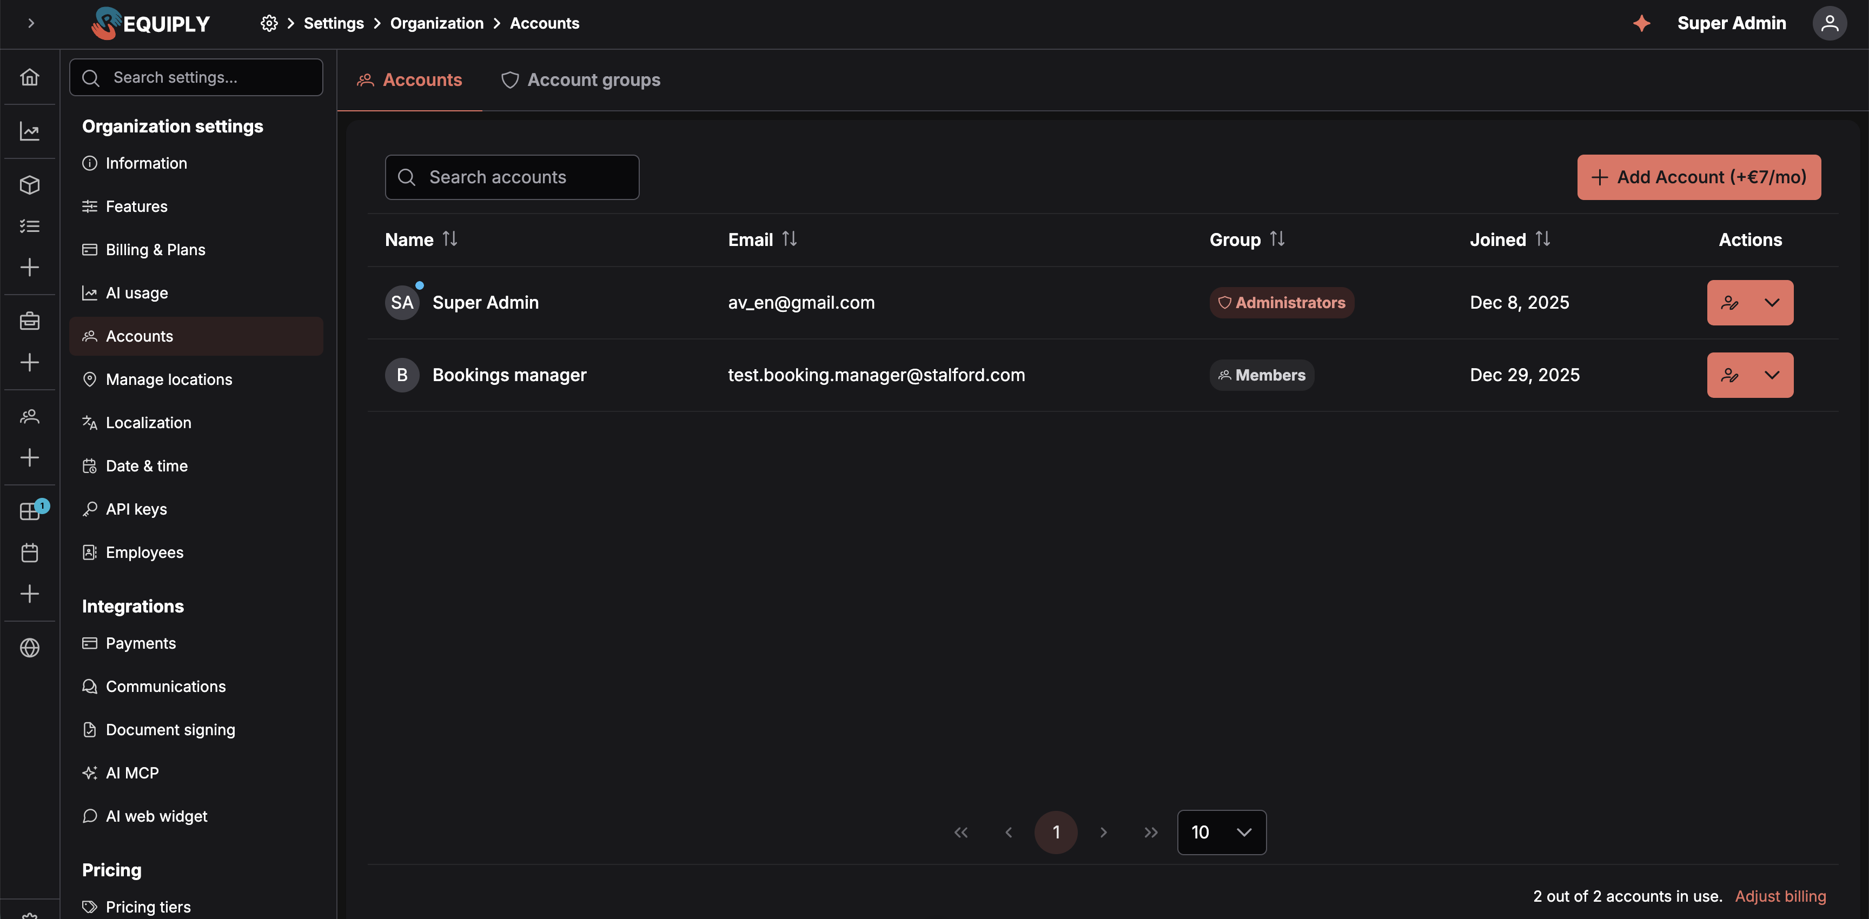The height and width of the screenshot is (919, 1869).
Task: Click the Adjust billing link
Action: click(1780, 896)
